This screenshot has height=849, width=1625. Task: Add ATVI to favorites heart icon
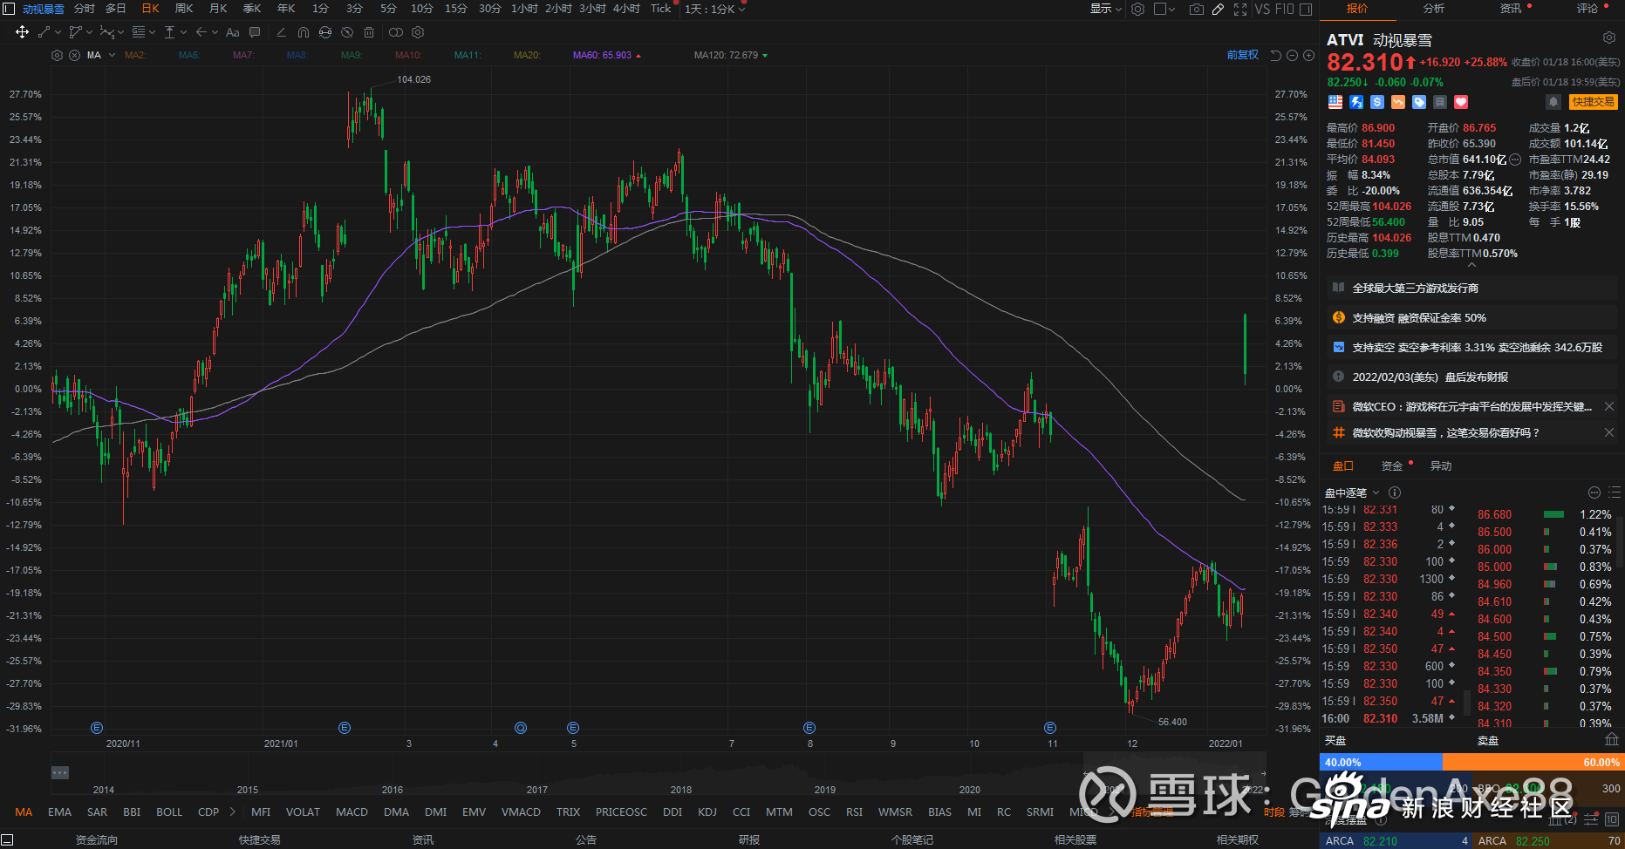[x=1461, y=102]
